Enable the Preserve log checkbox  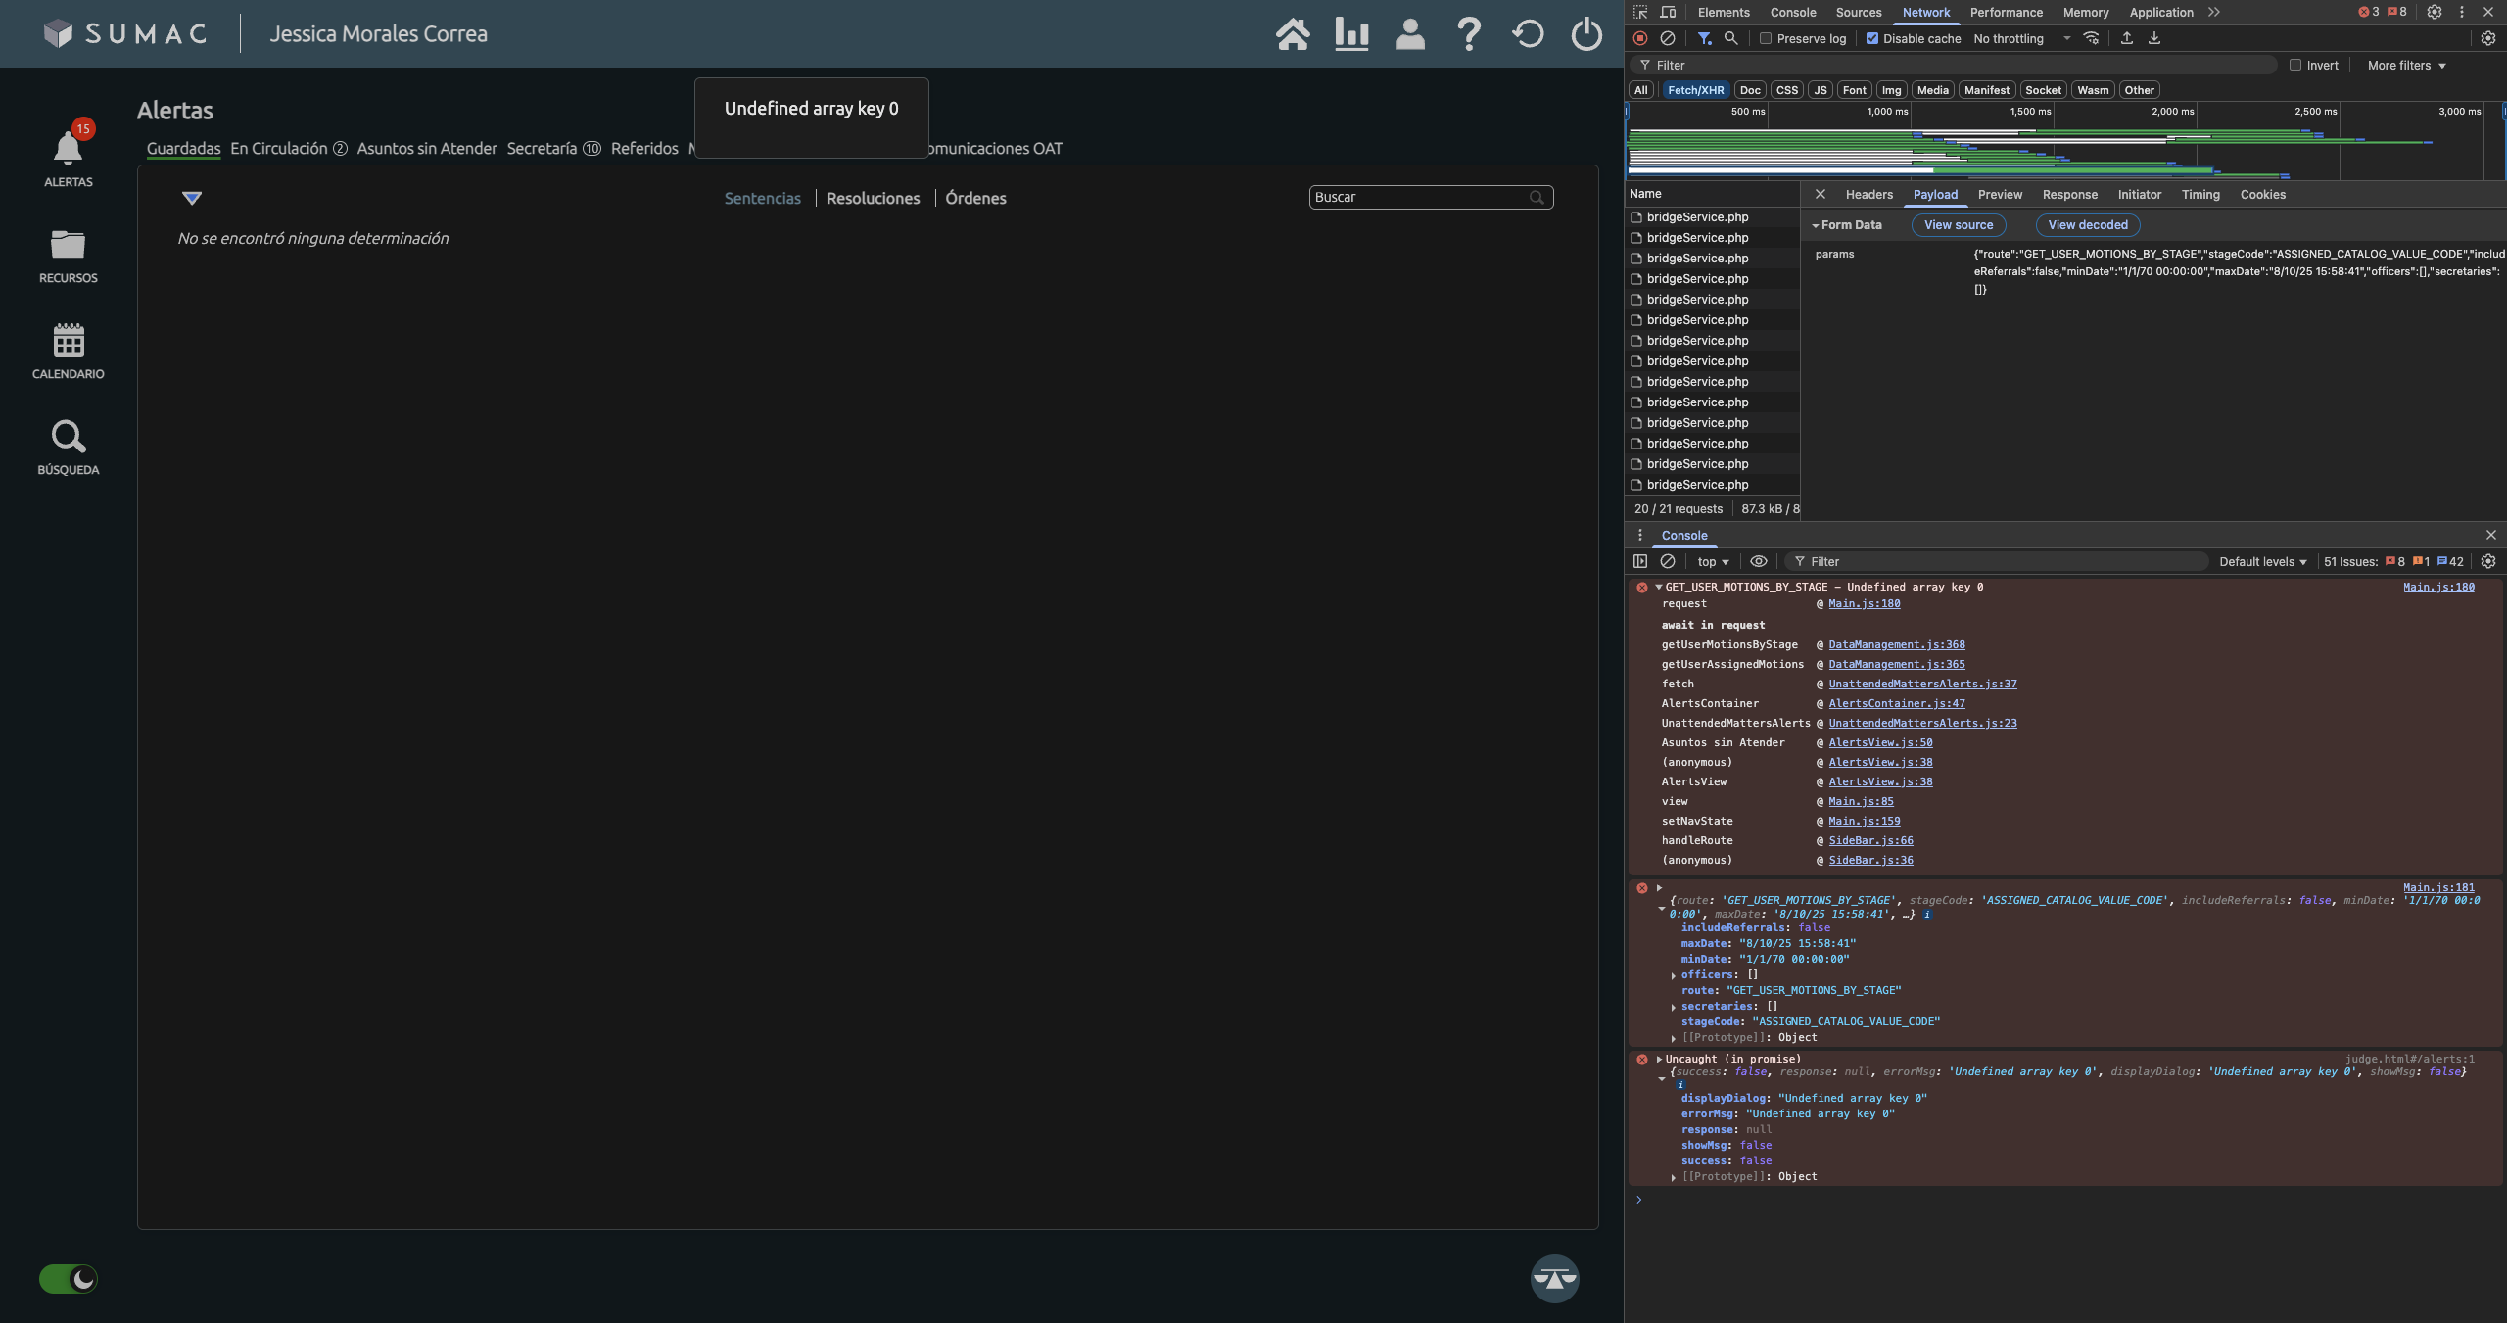click(1765, 39)
